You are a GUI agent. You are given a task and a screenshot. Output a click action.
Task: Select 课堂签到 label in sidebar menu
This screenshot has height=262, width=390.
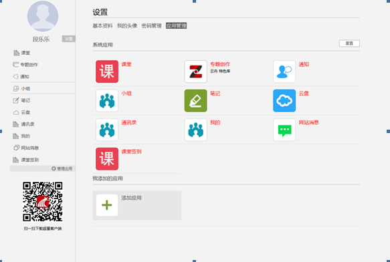[x=30, y=160]
